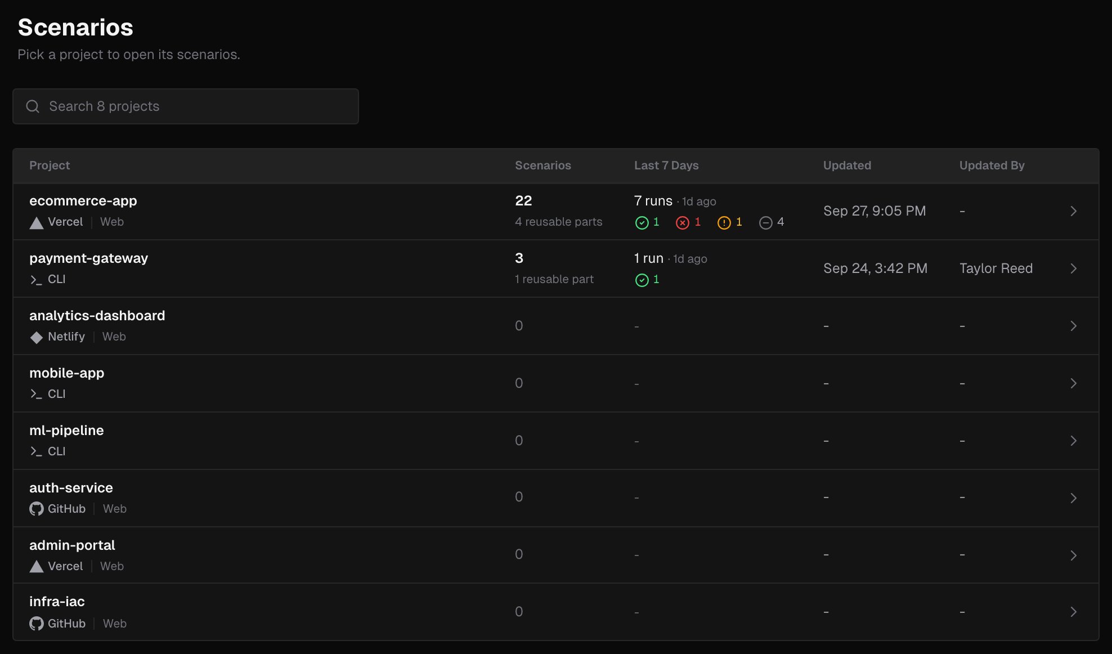Click the Last 7 Days column header
Viewport: 1112px width, 654px height.
click(x=666, y=165)
